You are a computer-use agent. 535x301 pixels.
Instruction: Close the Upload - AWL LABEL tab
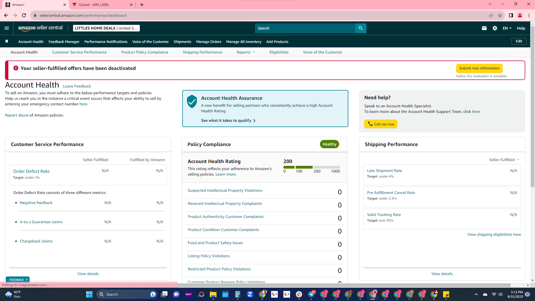(131, 5)
